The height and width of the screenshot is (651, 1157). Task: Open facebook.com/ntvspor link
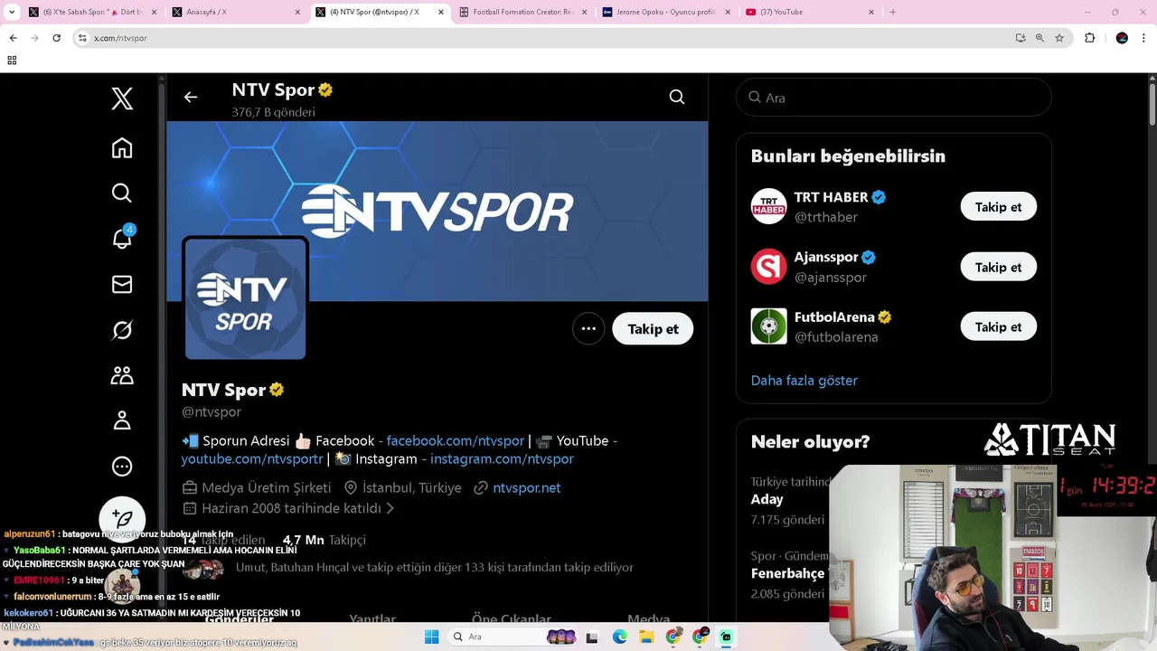point(456,440)
